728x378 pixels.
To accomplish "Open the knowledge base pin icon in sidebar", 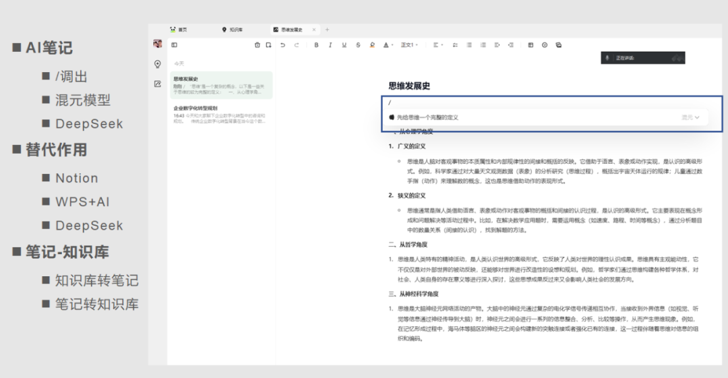I will (x=158, y=64).
